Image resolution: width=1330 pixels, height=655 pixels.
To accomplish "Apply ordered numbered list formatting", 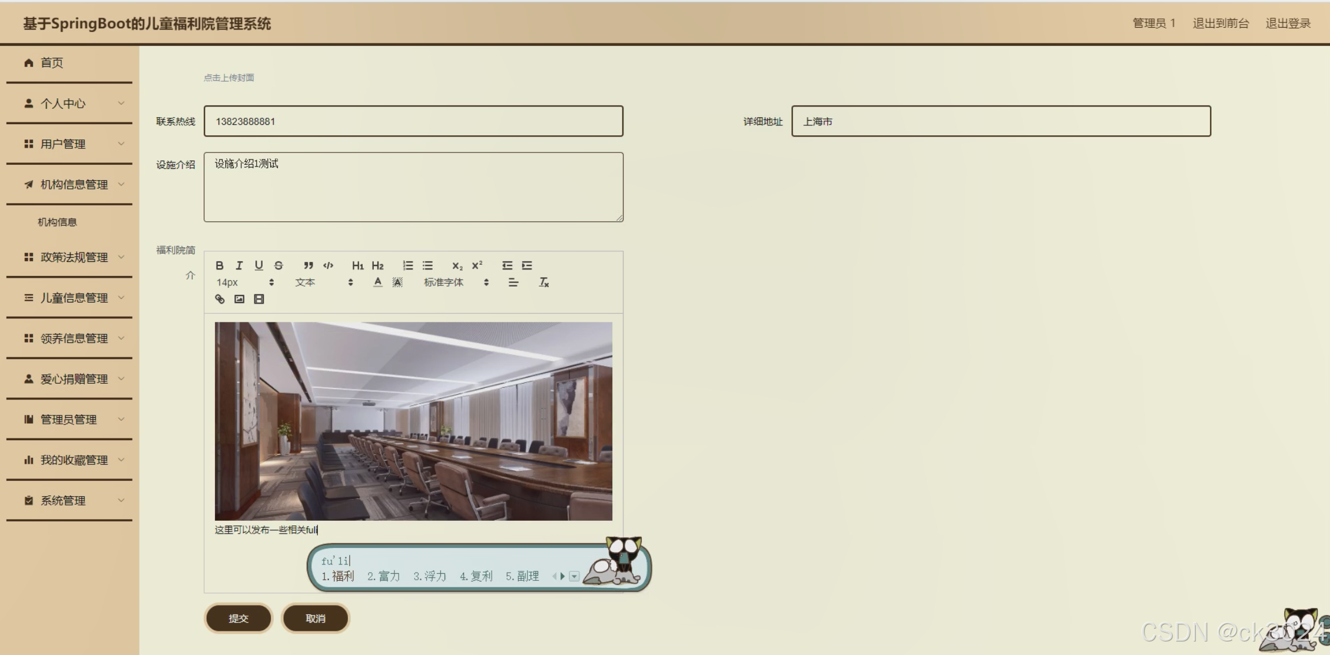I will (x=408, y=265).
